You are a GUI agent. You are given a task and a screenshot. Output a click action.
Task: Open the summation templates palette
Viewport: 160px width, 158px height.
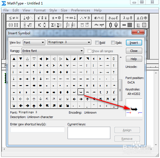tap(56, 25)
